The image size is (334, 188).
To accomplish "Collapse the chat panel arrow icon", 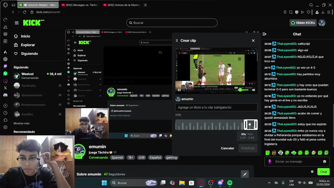I will coord(264,34).
